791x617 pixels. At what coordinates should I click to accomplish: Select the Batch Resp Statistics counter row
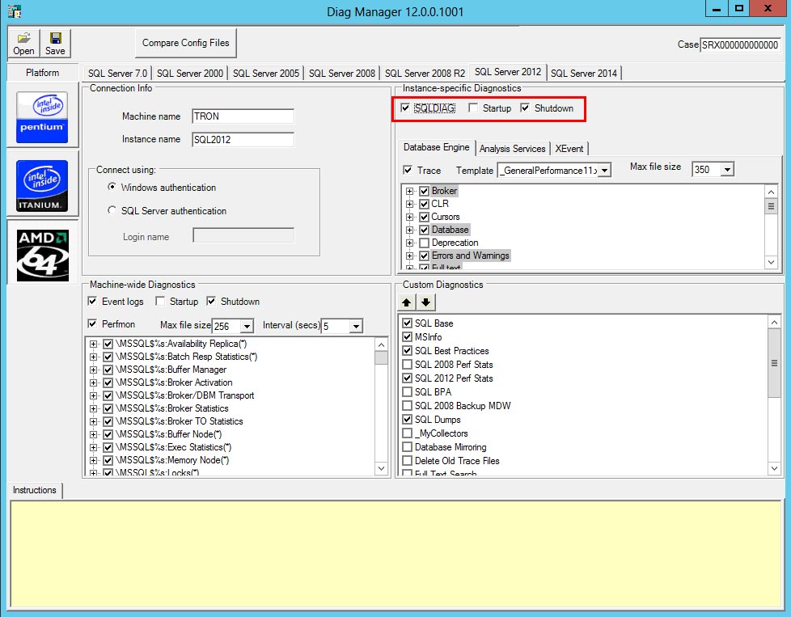[x=186, y=357]
